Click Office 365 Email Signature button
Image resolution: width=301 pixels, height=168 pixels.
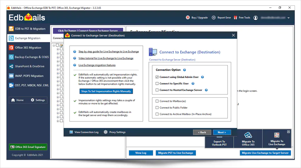click(x=28, y=147)
